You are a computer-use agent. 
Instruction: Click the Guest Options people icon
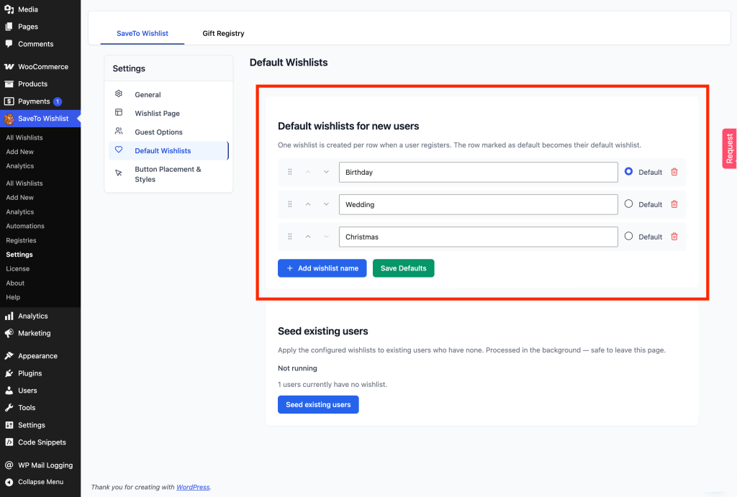coord(119,131)
